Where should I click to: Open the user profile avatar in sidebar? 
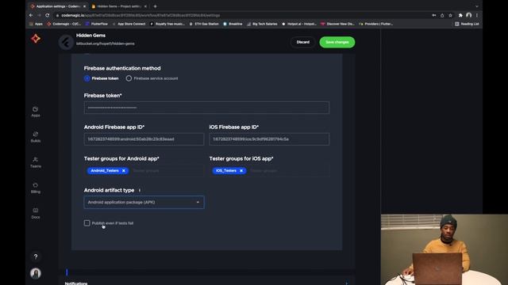tap(36, 273)
